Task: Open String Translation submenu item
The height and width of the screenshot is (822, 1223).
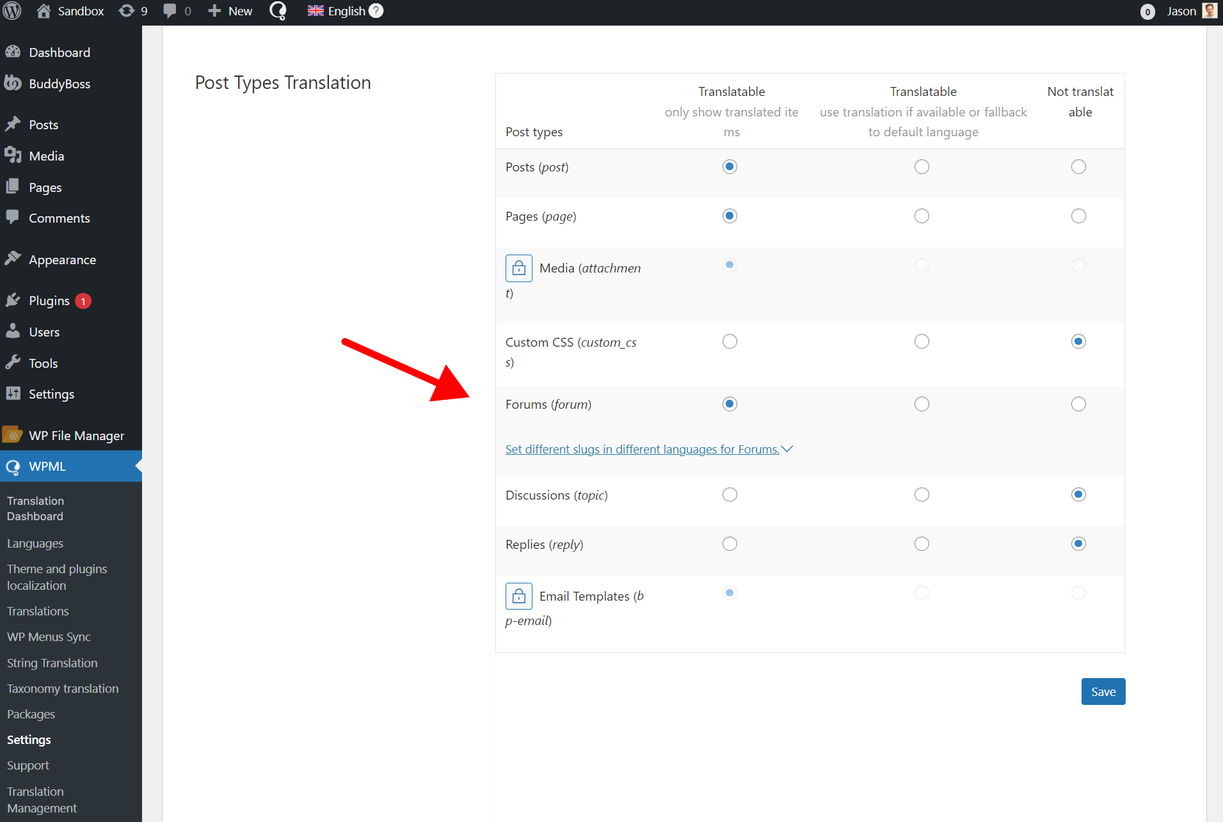Action: click(52, 663)
